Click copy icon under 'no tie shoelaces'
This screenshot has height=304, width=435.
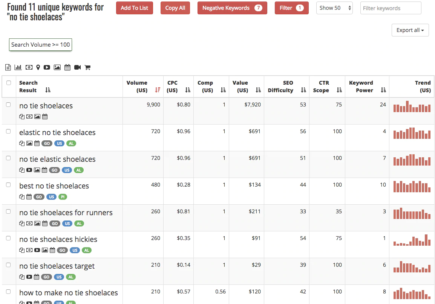22,117
